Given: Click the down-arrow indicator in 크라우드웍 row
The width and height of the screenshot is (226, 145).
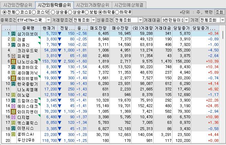Looking at the screenshot, I should coord(60,50).
